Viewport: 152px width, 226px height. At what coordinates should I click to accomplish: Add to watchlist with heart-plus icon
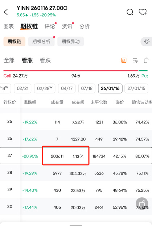143,12
